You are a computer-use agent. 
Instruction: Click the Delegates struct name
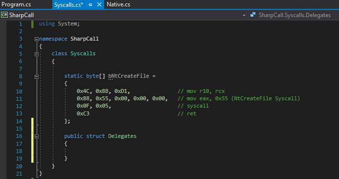[x=122, y=136]
